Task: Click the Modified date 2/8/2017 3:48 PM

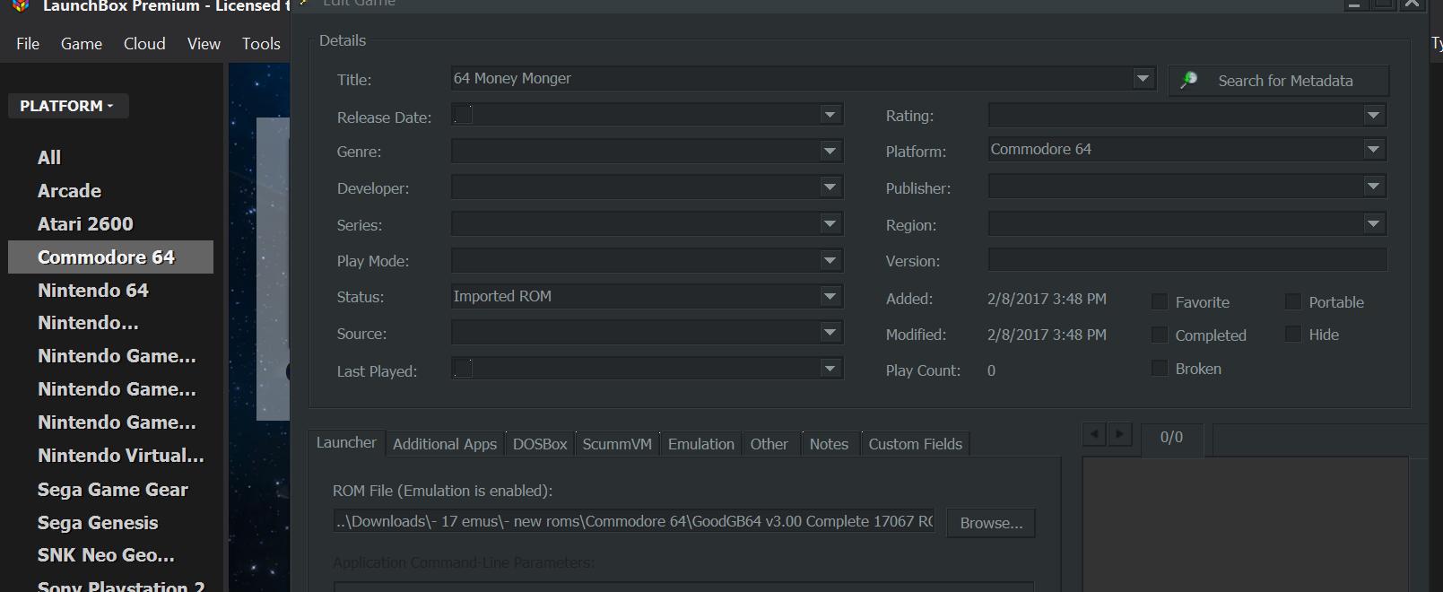Action: [x=1047, y=335]
